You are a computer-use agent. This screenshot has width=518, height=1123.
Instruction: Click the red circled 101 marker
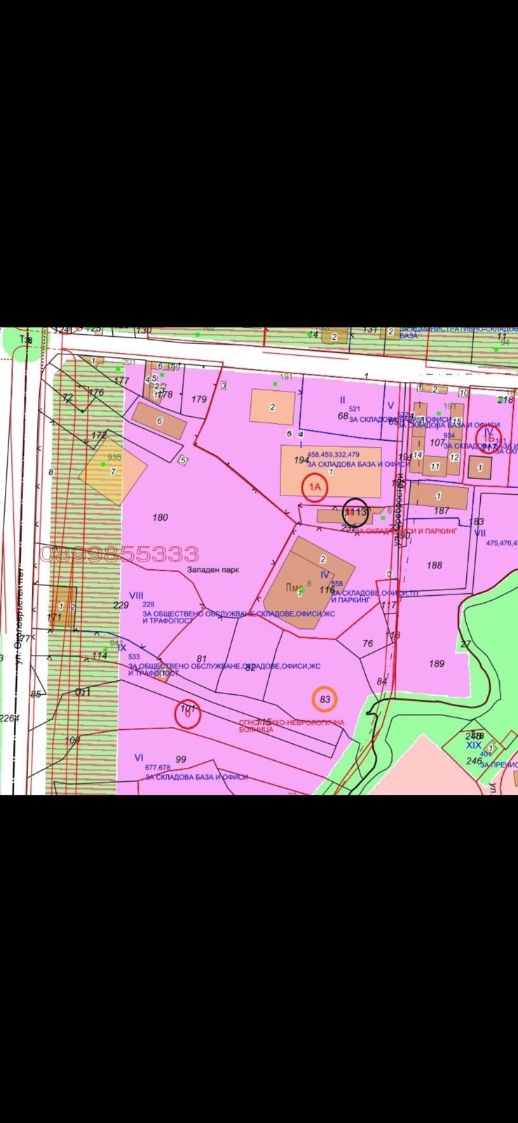click(188, 714)
